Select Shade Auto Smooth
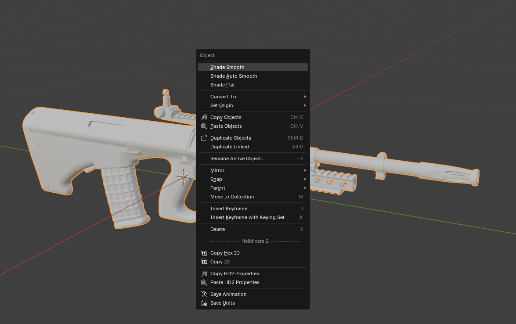This screenshot has height=324, width=516. [234, 76]
